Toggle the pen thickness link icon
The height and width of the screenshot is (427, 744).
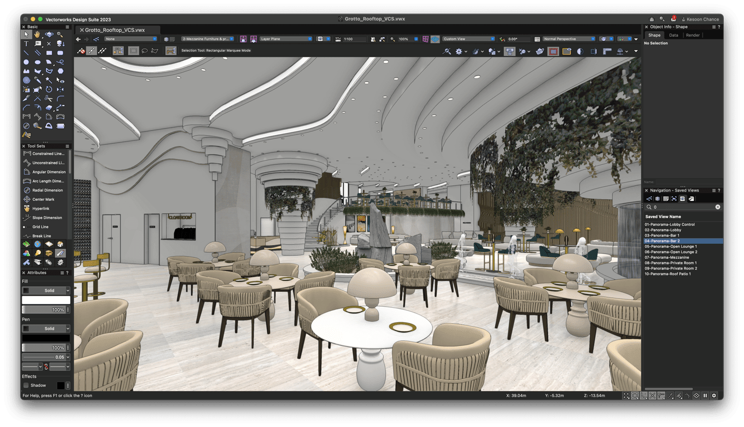coord(46,367)
